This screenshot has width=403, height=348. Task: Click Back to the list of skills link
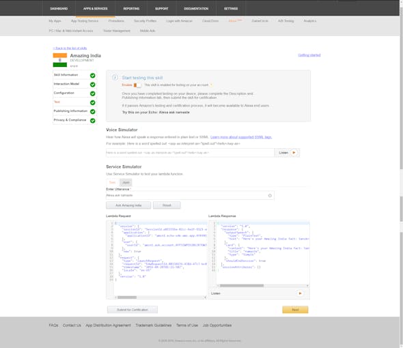(70, 48)
